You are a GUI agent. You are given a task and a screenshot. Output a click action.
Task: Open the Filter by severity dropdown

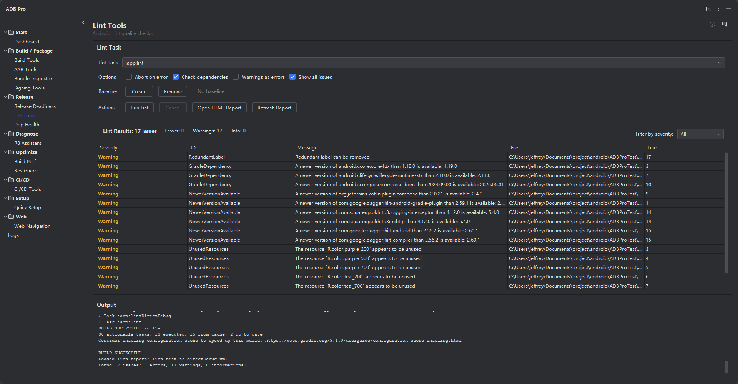700,134
